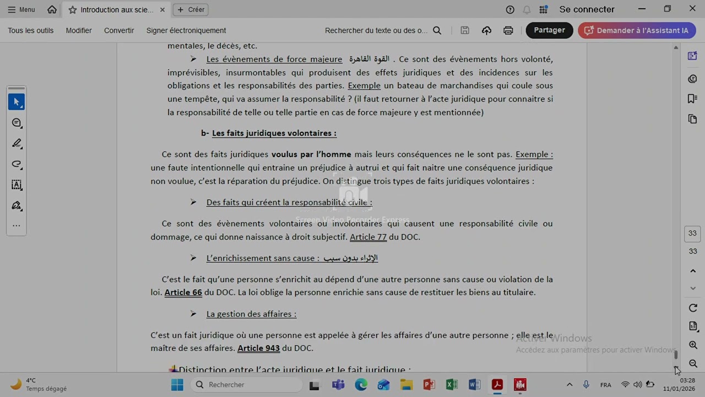
Task: Click the Partager button
Action: tap(549, 30)
